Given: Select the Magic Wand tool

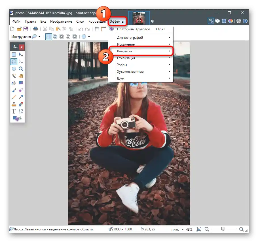Looking at the screenshot, I should tap(14, 76).
